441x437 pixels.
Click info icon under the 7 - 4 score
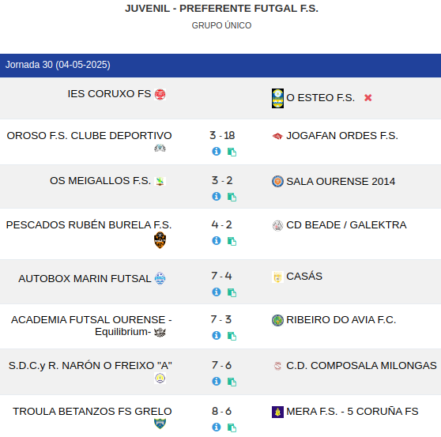216,292
